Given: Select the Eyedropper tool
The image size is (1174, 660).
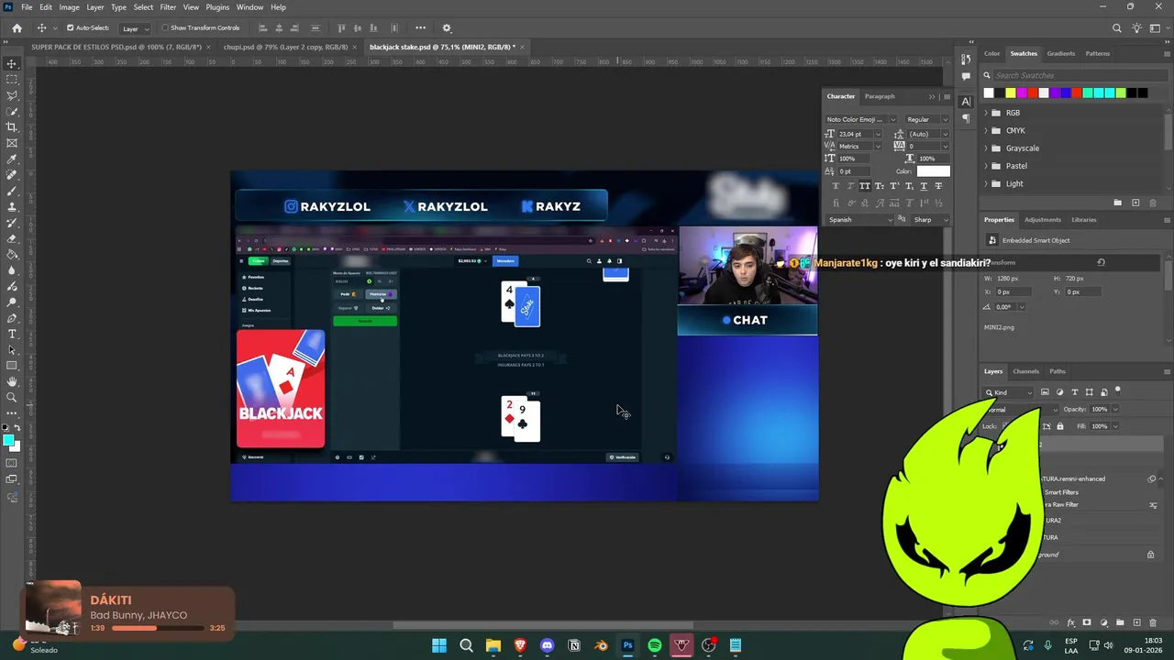Looking at the screenshot, I should 12,159.
